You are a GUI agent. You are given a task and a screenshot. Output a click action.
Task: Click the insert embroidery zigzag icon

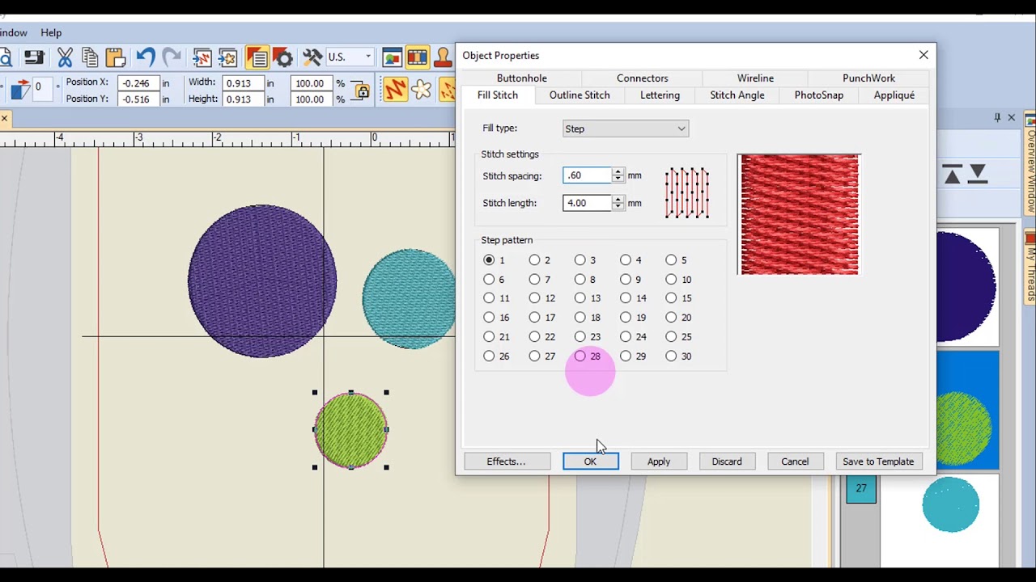click(202, 57)
